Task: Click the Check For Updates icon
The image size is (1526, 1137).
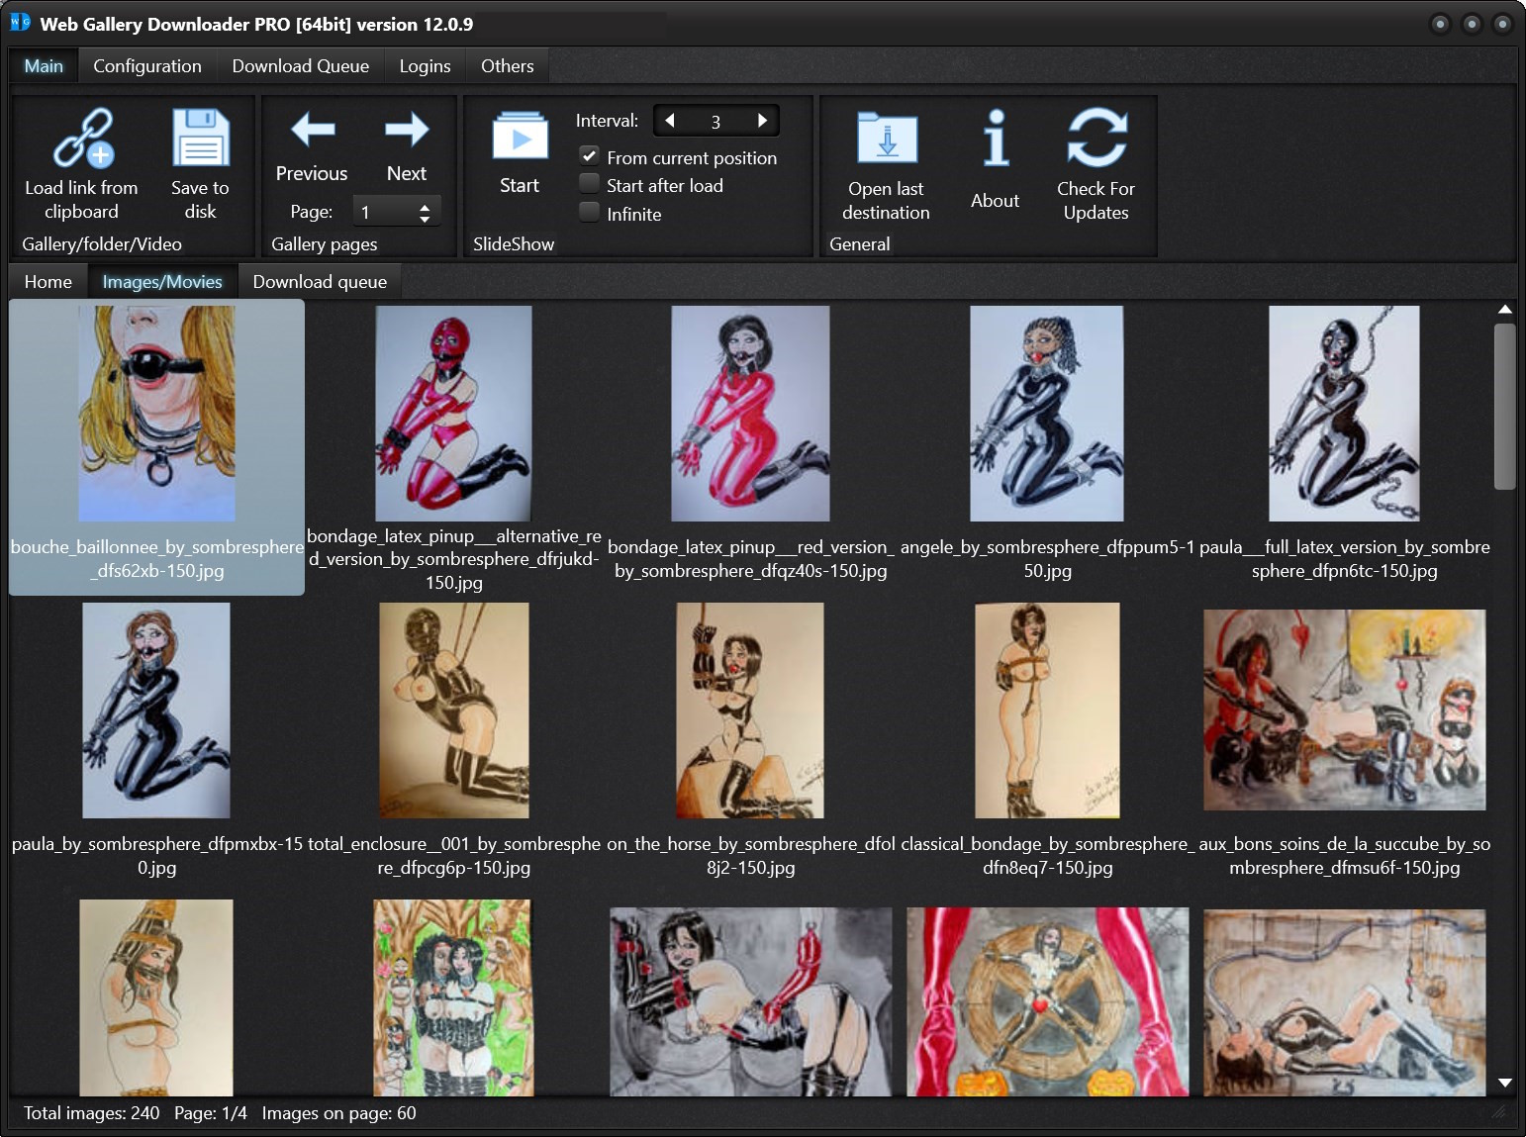Action: click(x=1097, y=138)
